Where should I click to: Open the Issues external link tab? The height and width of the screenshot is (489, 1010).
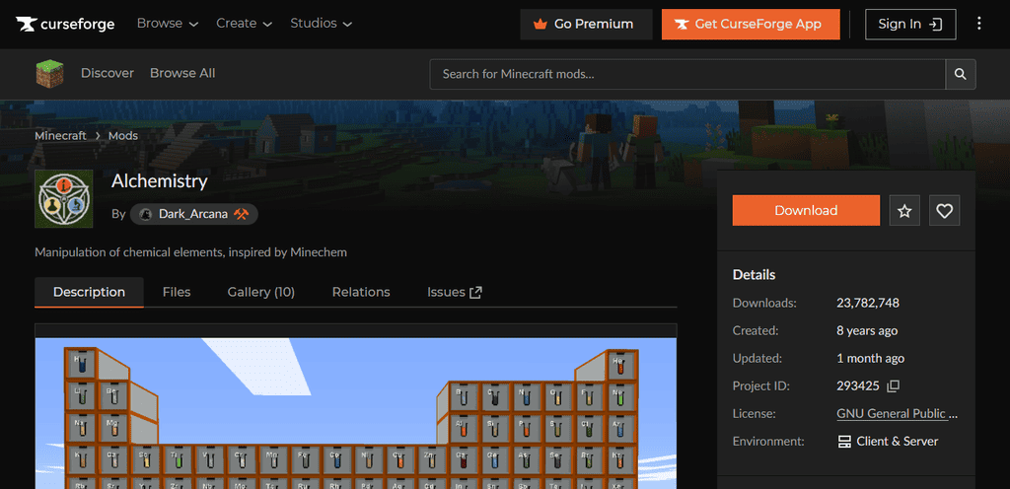click(455, 292)
